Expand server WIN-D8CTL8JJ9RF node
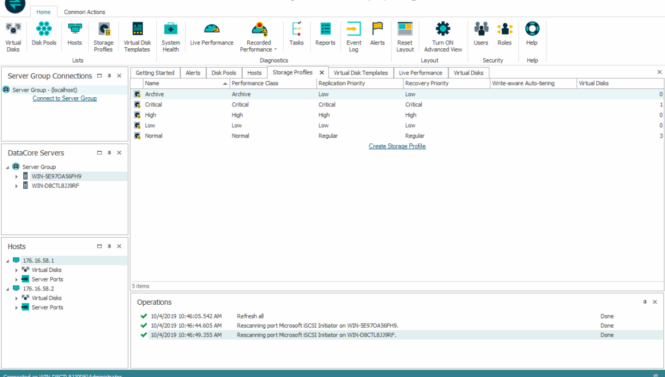Screen dimensions: 665x377 coord(16,186)
